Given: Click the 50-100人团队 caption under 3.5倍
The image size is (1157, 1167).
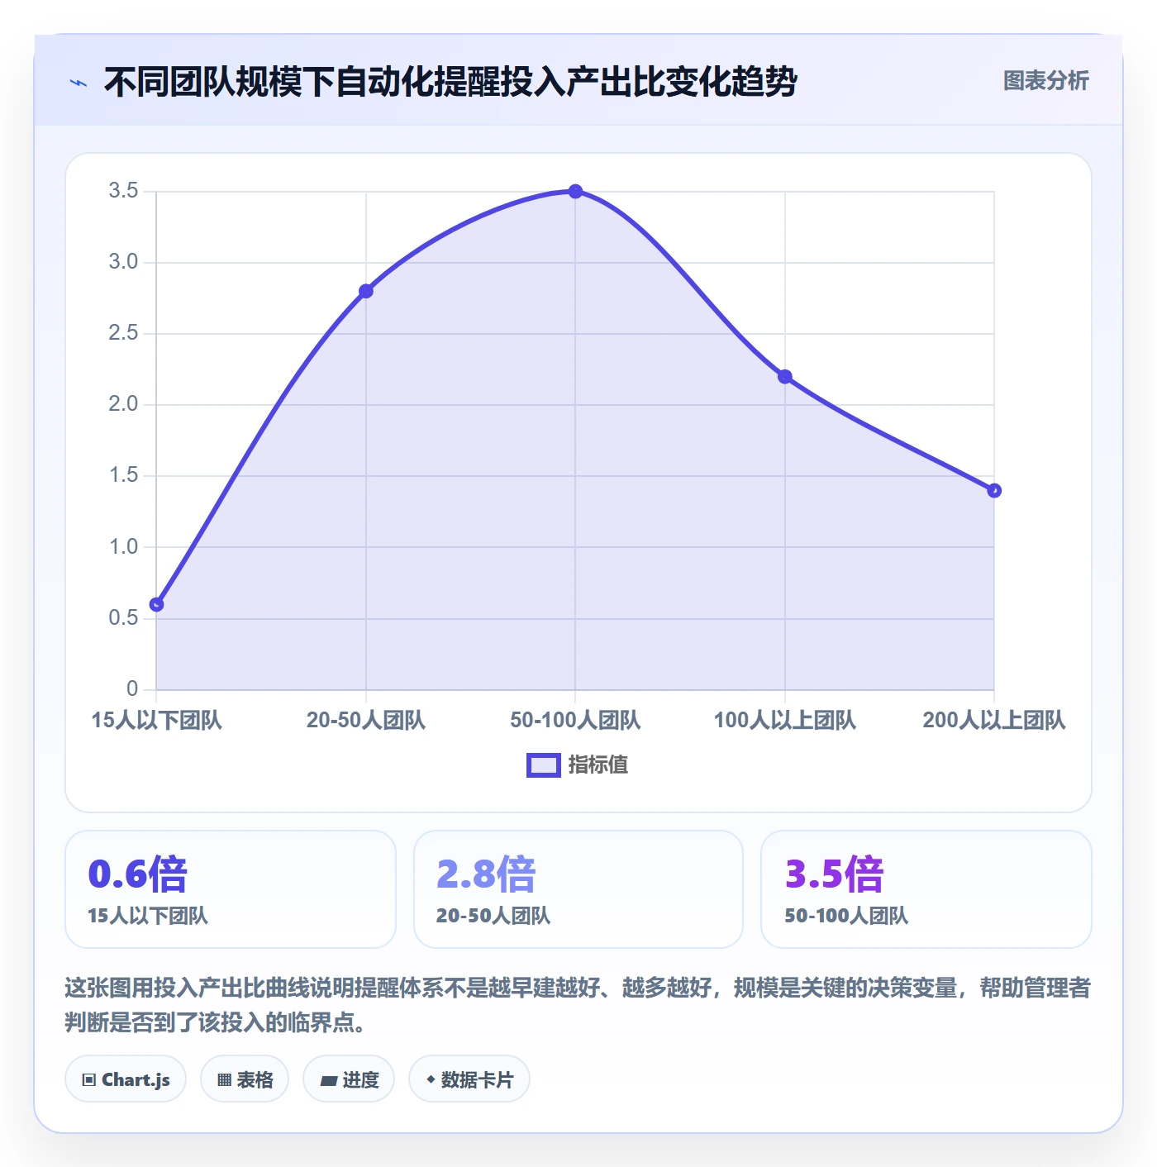Looking at the screenshot, I should [x=846, y=916].
